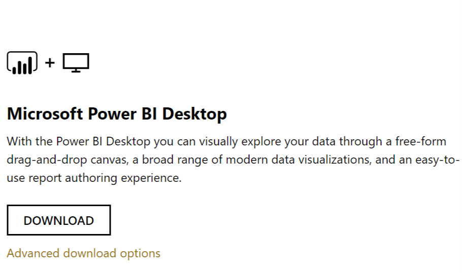The image size is (462, 273).
Task: Click the desktop monitor icon
Action: click(x=76, y=63)
